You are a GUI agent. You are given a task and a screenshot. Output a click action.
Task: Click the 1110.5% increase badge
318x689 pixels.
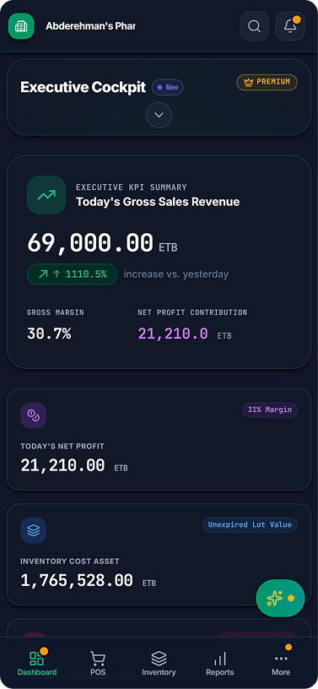tap(72, 274)
